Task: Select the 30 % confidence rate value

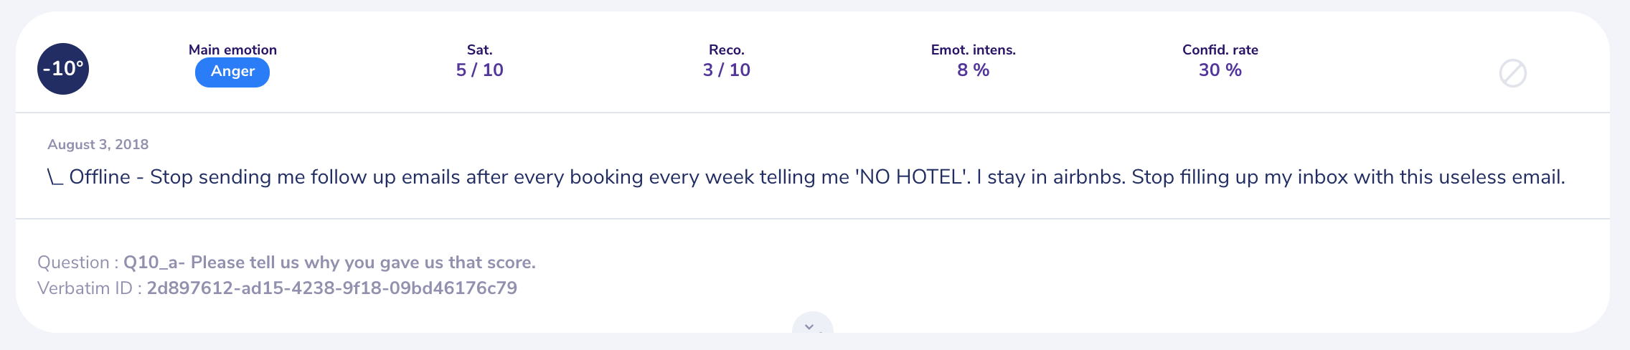Action: pos(1220,70)
